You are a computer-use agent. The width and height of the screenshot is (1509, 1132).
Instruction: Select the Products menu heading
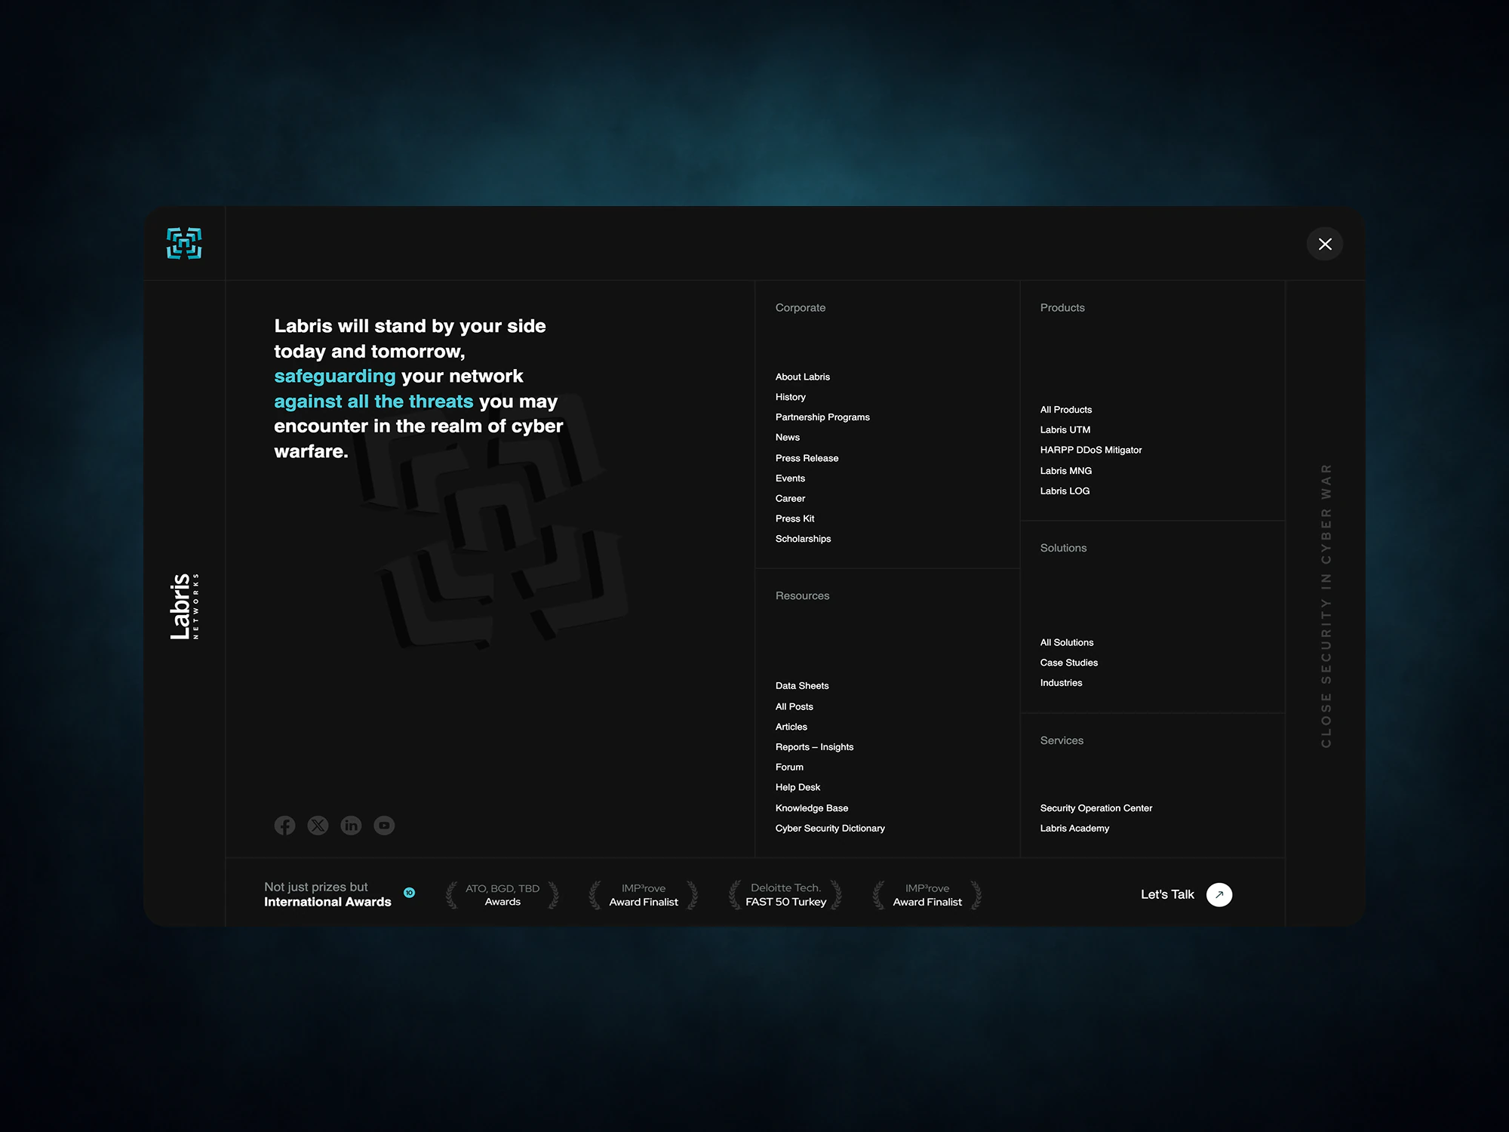(1062, 308)
